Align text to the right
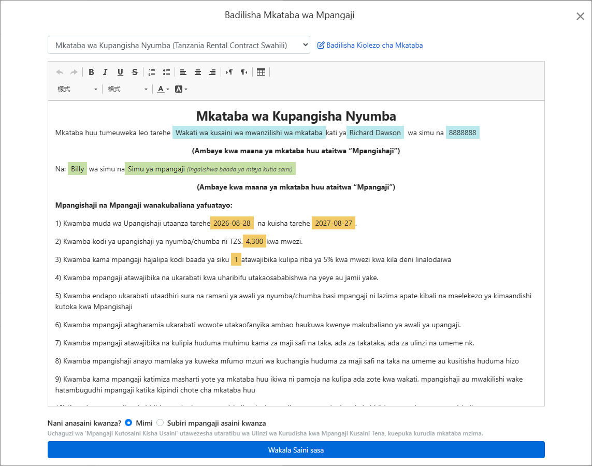The width and height of the screenshot is (592, 466). pos(212,72)
